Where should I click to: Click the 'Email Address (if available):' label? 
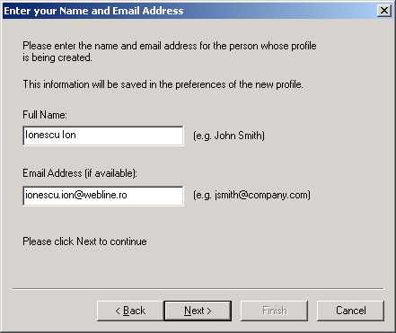click(80, 173)
